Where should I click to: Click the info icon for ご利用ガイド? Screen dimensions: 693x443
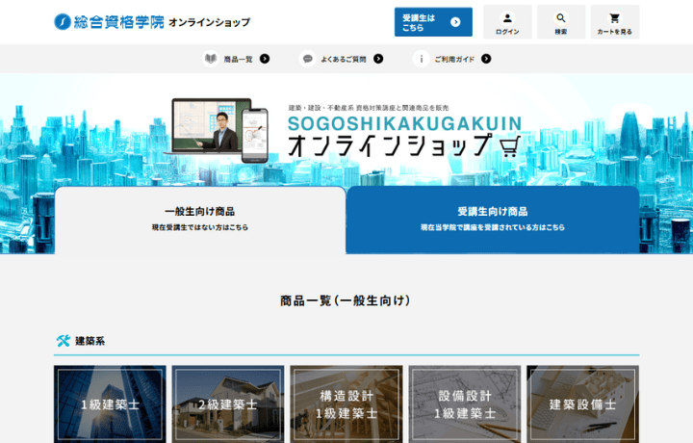pyautogui.click(x=421, y=59)
